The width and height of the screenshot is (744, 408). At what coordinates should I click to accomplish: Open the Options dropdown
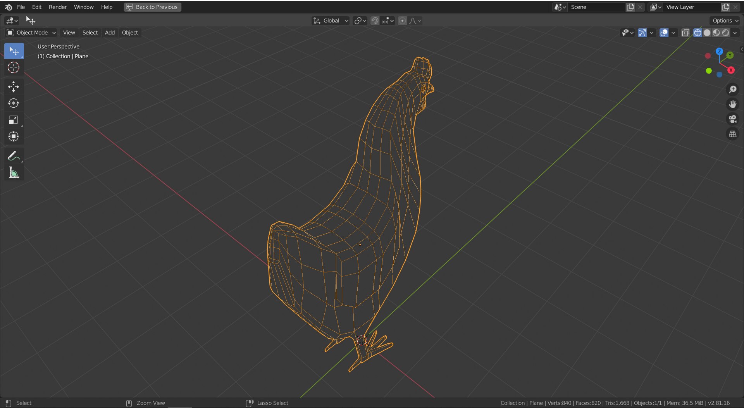725,21
